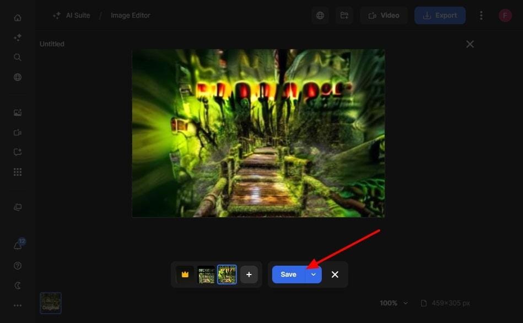Image resolution: width=523 pixels, height=323 pixels.
Task: Open the three-dot overflow menu in toolbar
Action: click(481, 15)
